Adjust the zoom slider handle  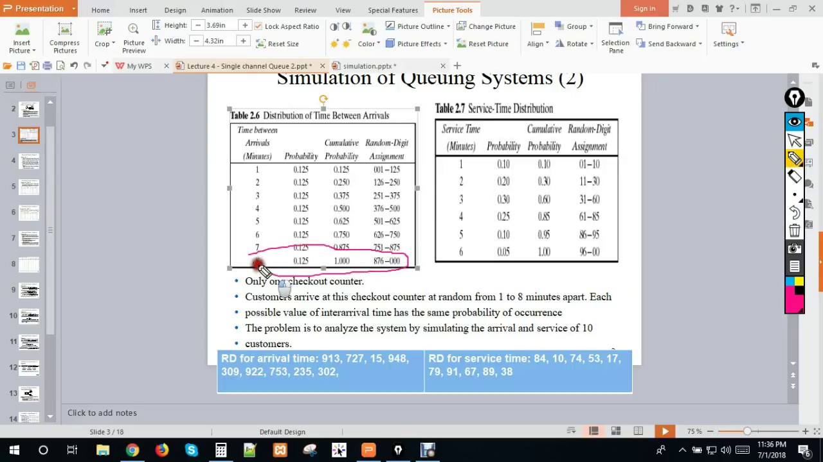point(747,431)
